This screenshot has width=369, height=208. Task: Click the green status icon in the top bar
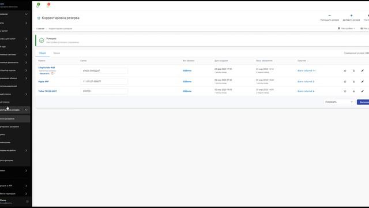[x=39, y=5]
